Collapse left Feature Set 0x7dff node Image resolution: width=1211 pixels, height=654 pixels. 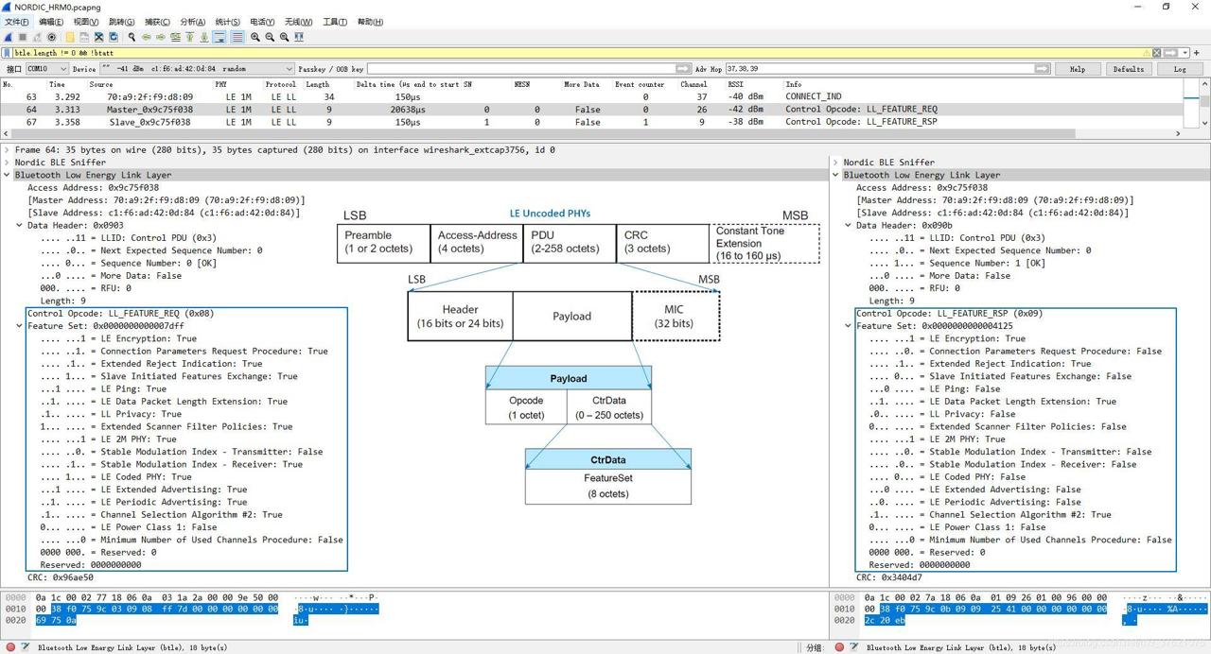point(20,326)
